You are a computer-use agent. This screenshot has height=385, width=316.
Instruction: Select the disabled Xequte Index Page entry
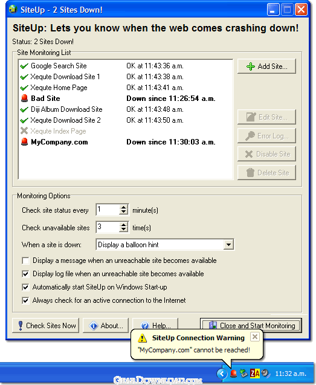[x=126, y=131]
